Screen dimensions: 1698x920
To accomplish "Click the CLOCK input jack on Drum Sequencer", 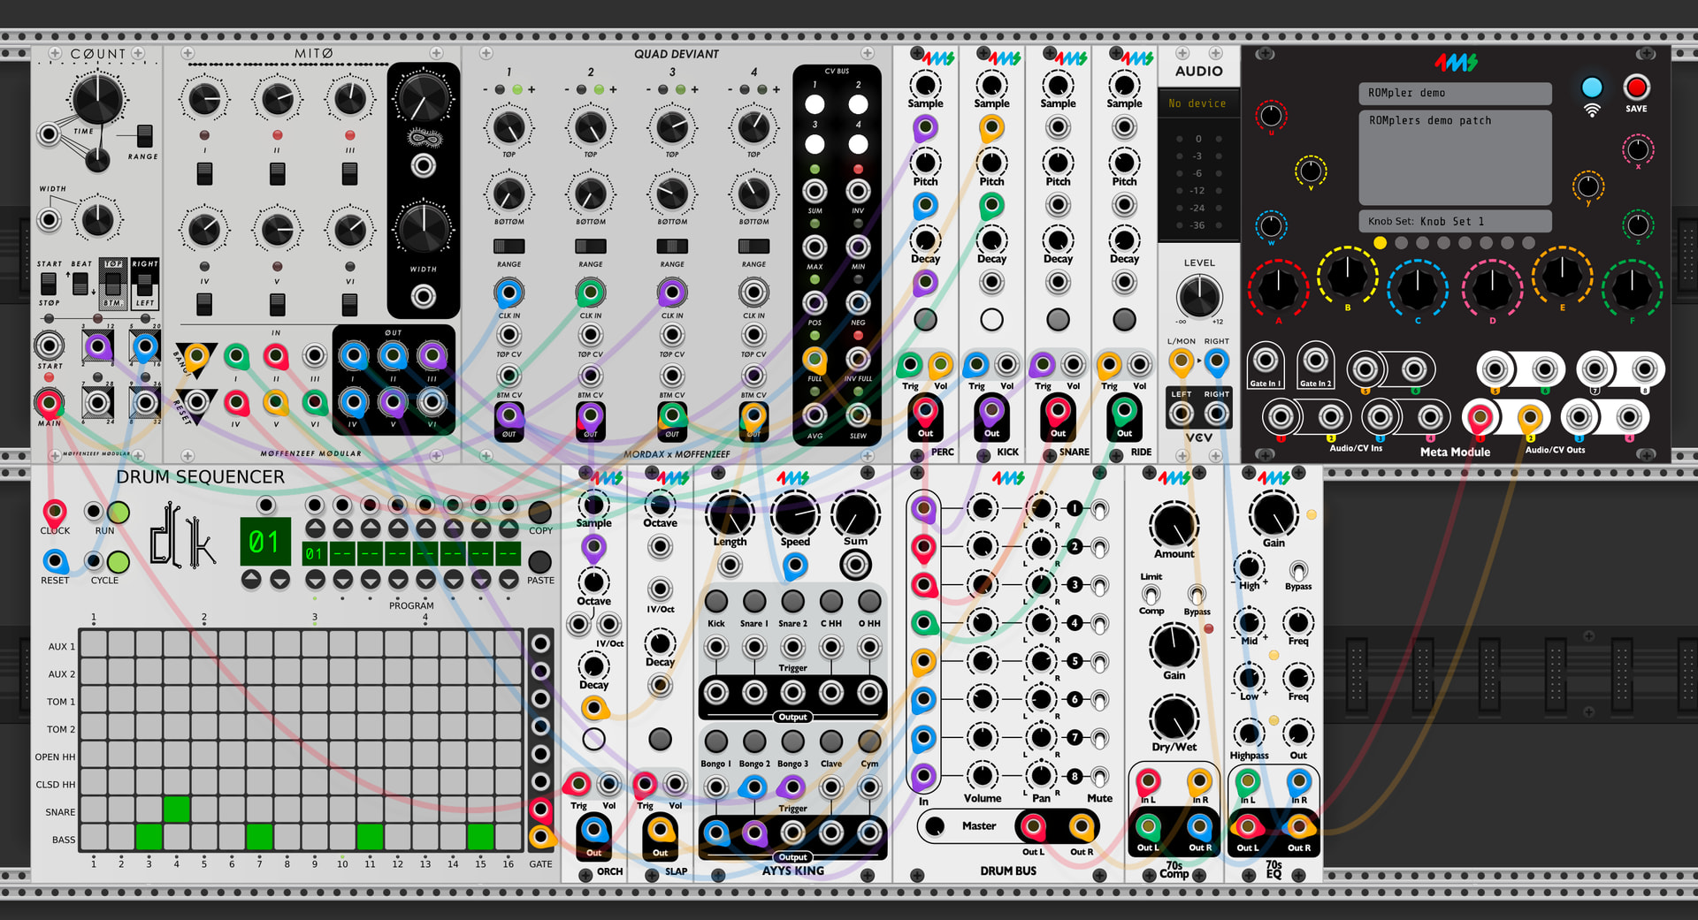I will tap(55, 512).
